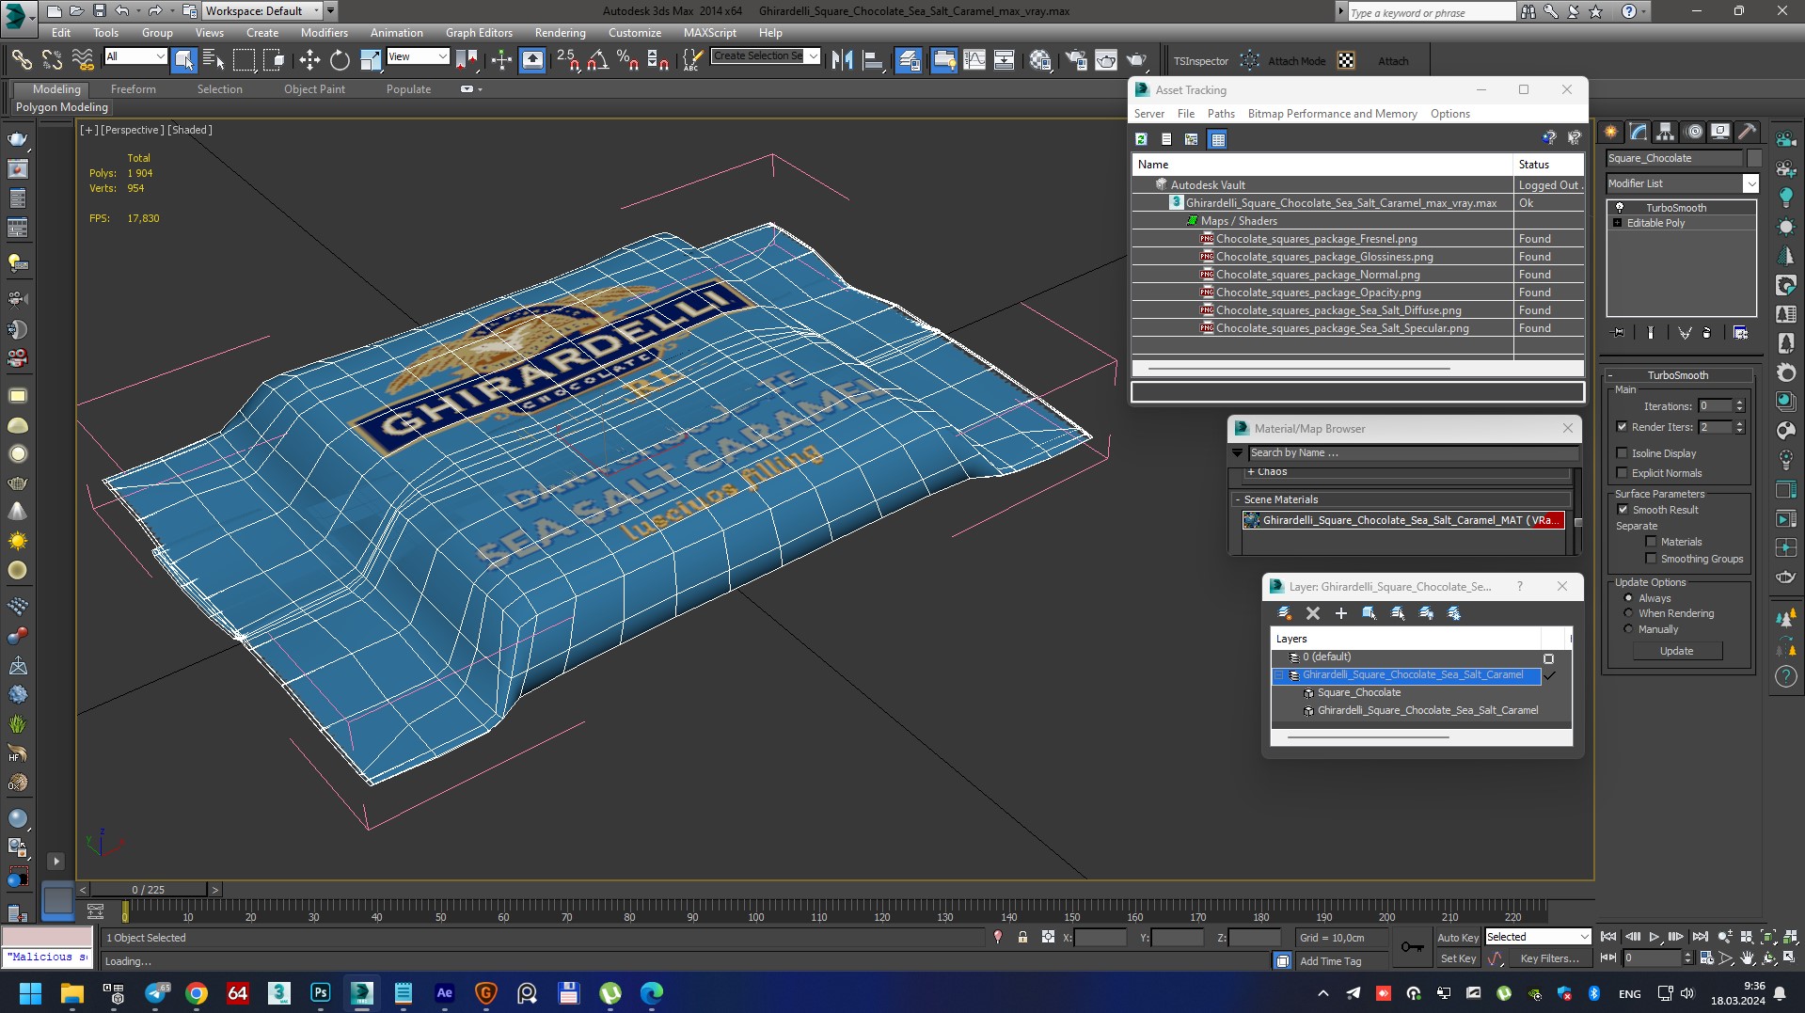The image size is (1805, 1013).
Task: Click the TSInspector toolbar button
Action: point(1201,61)
